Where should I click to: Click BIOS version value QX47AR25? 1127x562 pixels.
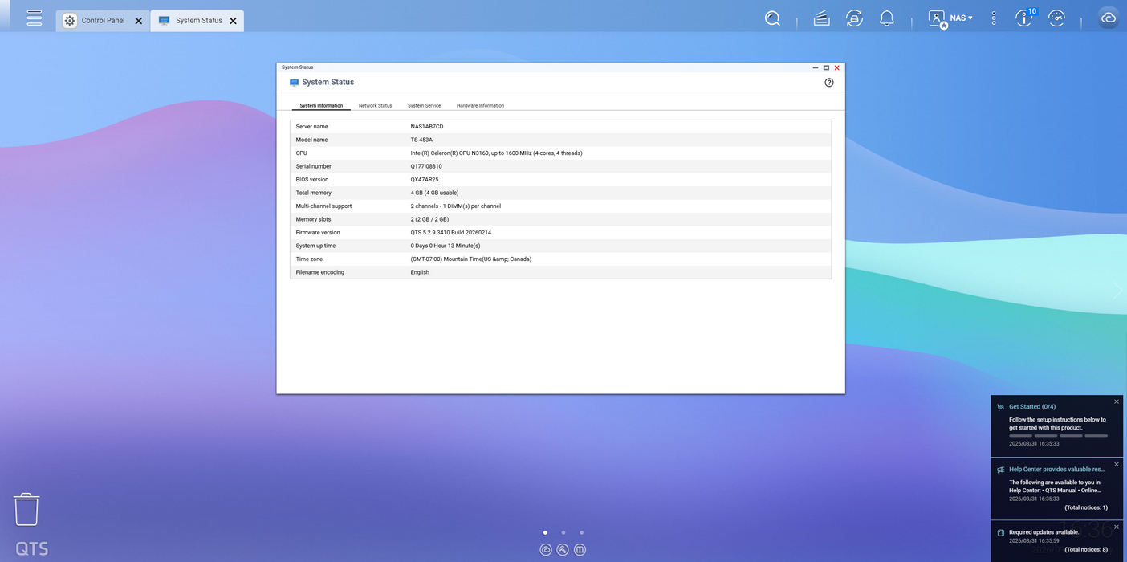point(425,180)
